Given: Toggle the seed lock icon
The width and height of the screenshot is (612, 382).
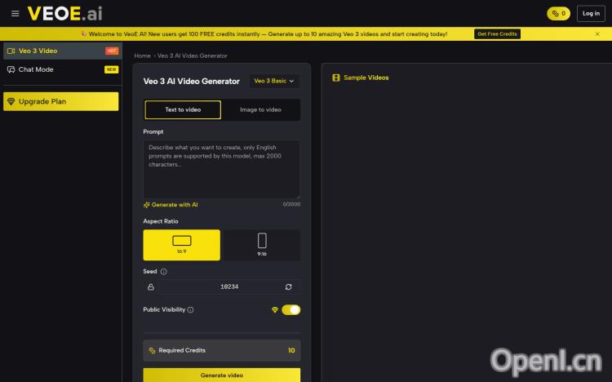Looking at the screenshot, I should [x=151, y=287].
